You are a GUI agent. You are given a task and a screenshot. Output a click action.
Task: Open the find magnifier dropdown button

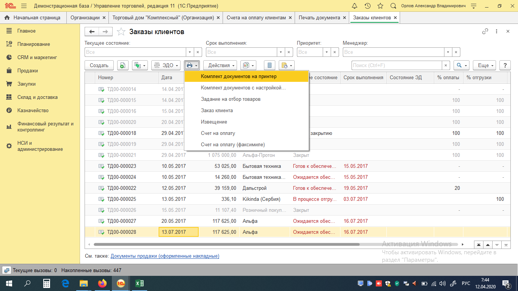click(x=461, y=66)
